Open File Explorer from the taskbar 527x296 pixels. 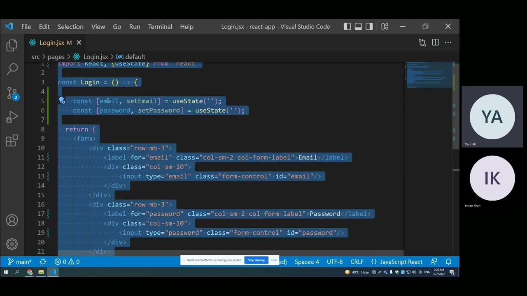pos(41,272)
